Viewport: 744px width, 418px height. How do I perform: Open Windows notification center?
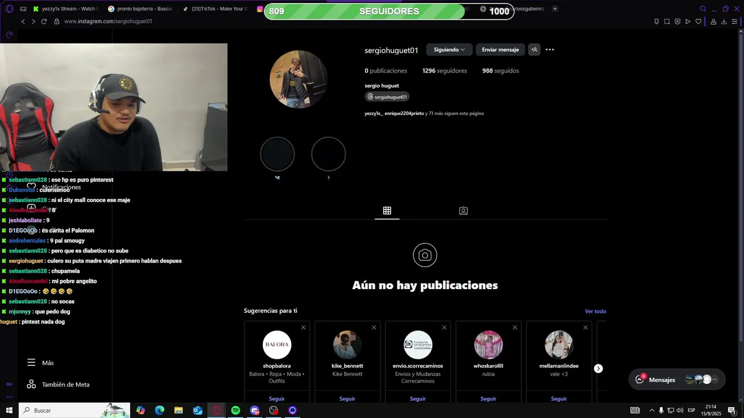click(732, 410)
